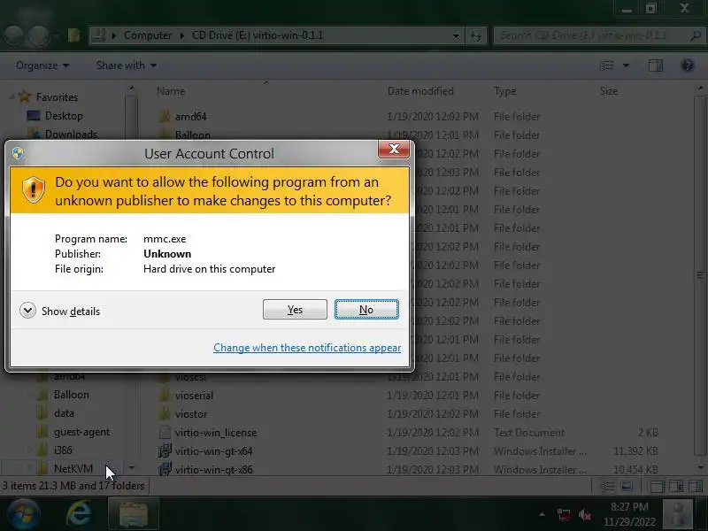Click 'Hard drive on this computer' text
The height and width of the screenshot is (531, 708).
[x=209, y=269]
